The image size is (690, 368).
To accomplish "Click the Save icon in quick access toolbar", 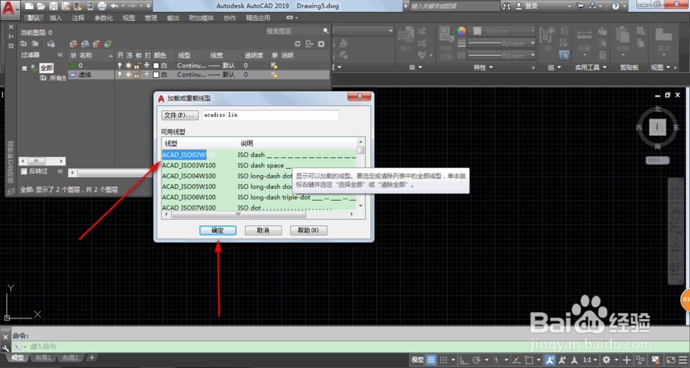I will tap(53, 6).
